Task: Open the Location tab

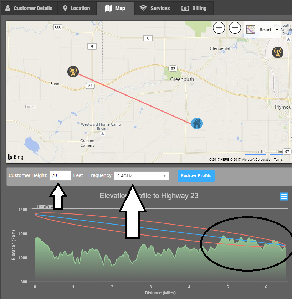Action: tap(76, 8)
